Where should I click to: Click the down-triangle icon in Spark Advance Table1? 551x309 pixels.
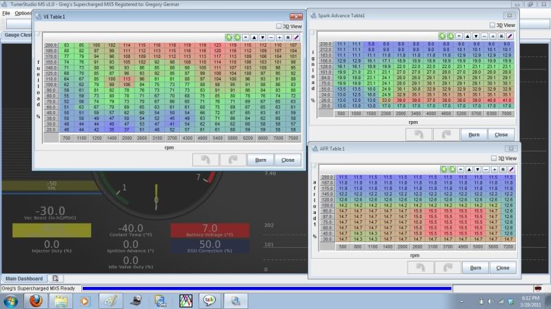click(x=476, y=36)
